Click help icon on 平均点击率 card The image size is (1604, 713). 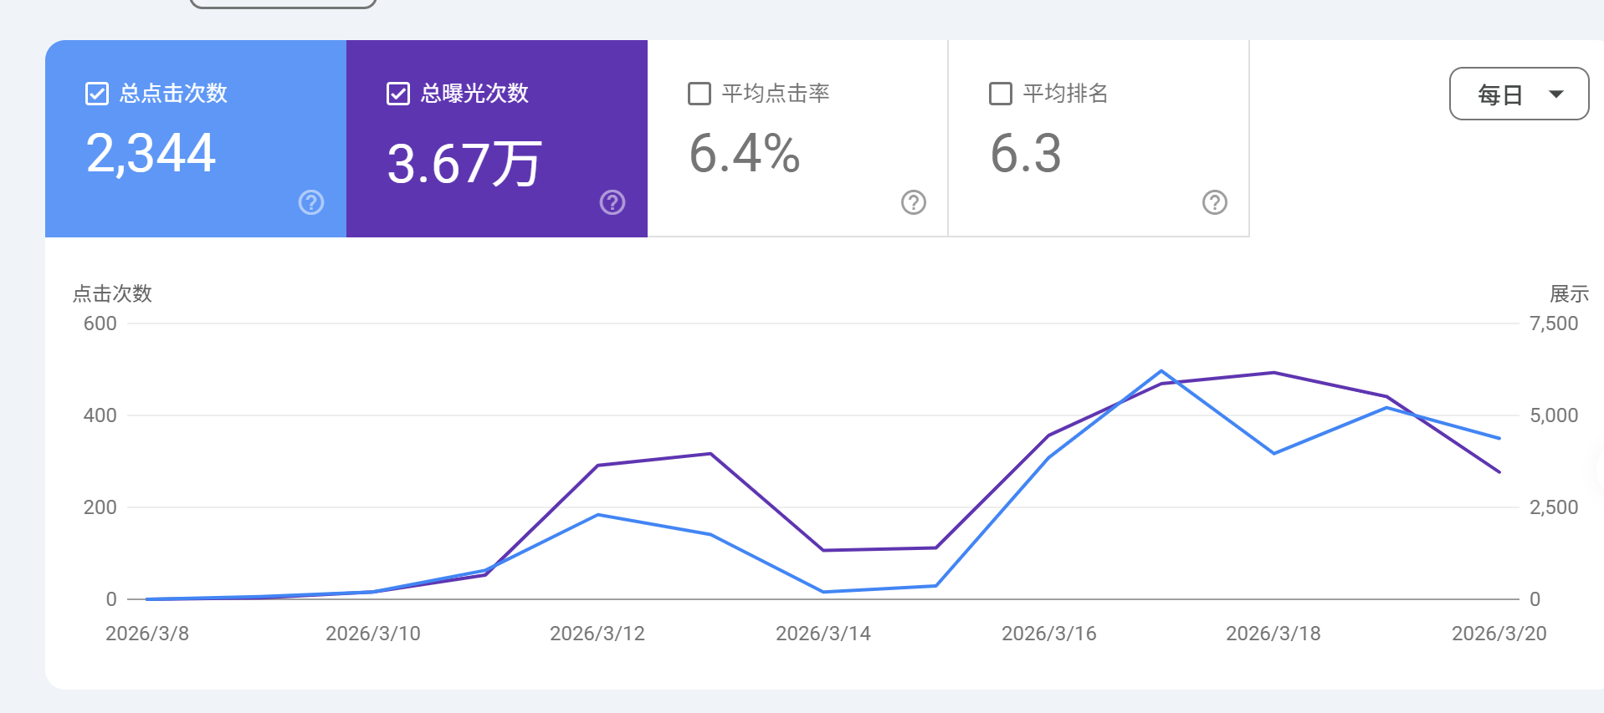pos(914,202)
